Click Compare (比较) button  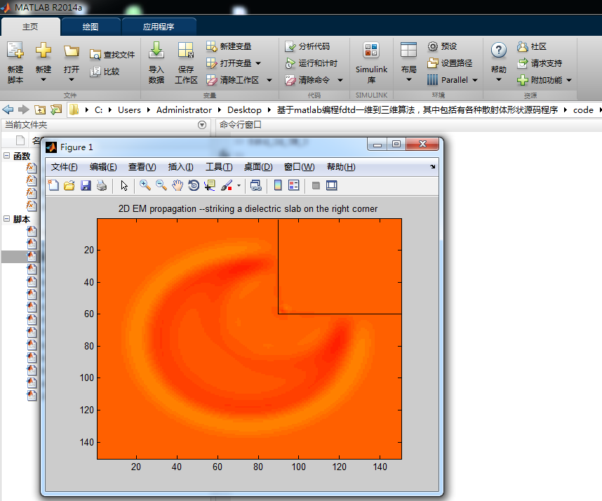(x=105, y=72)
